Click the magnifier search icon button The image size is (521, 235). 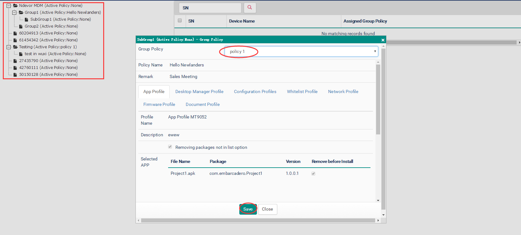(250, 8)
